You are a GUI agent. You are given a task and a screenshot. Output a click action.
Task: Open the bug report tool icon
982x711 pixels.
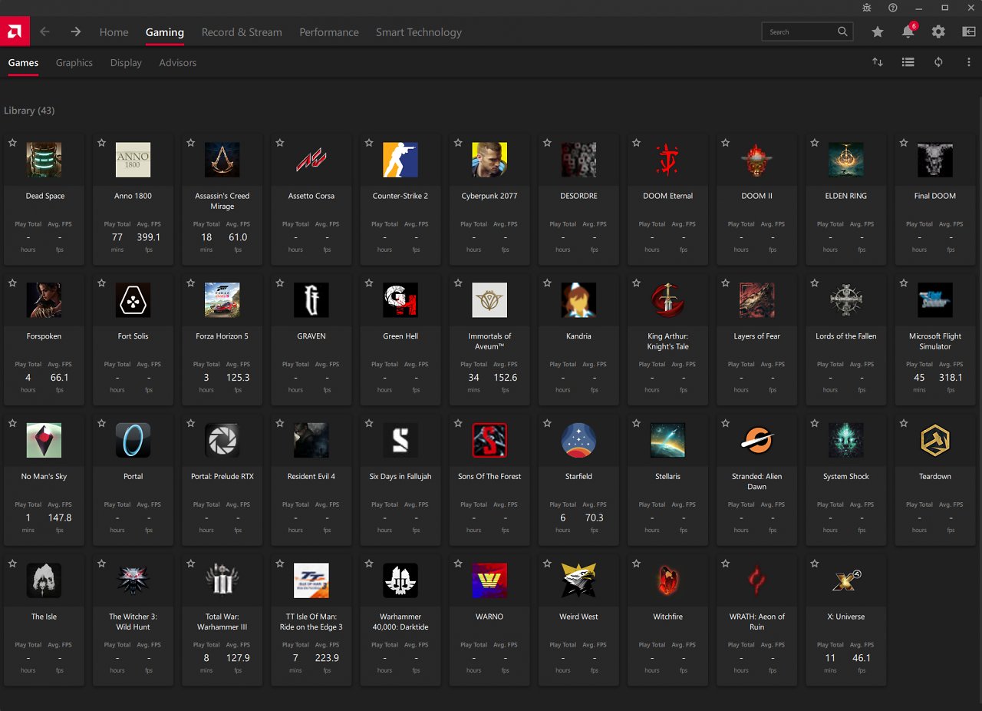click(867, 8)
